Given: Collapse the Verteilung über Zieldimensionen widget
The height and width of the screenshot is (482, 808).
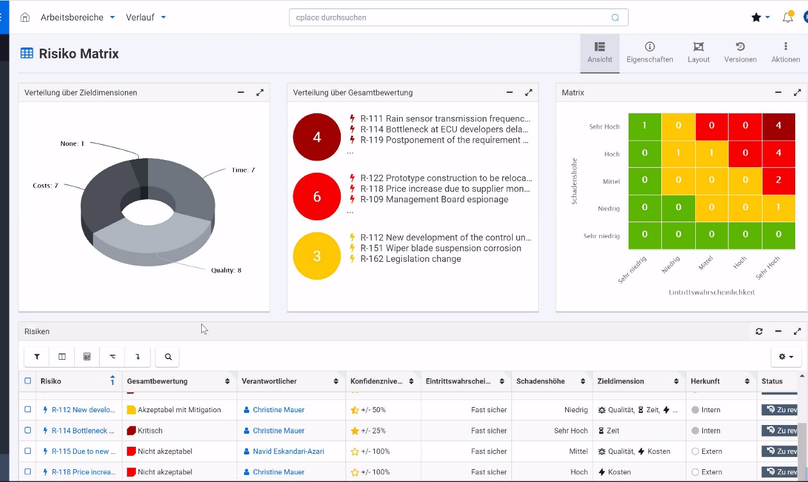Looking at the screenshot, I should coord(241,93).
